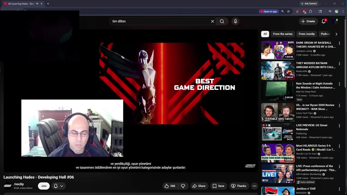Bookmark this page with star icon
This screenshot has height=195, width=347.
click(288, 11)
